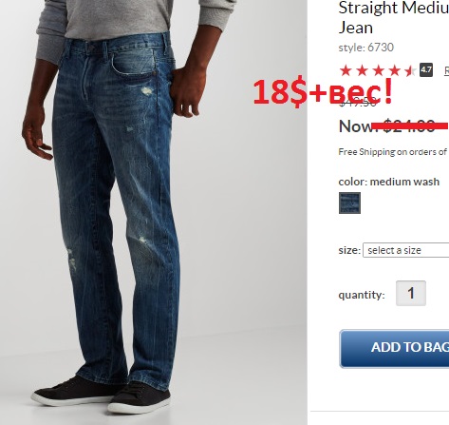
Task: Add the jeans to bag
Action: [394, 349]
